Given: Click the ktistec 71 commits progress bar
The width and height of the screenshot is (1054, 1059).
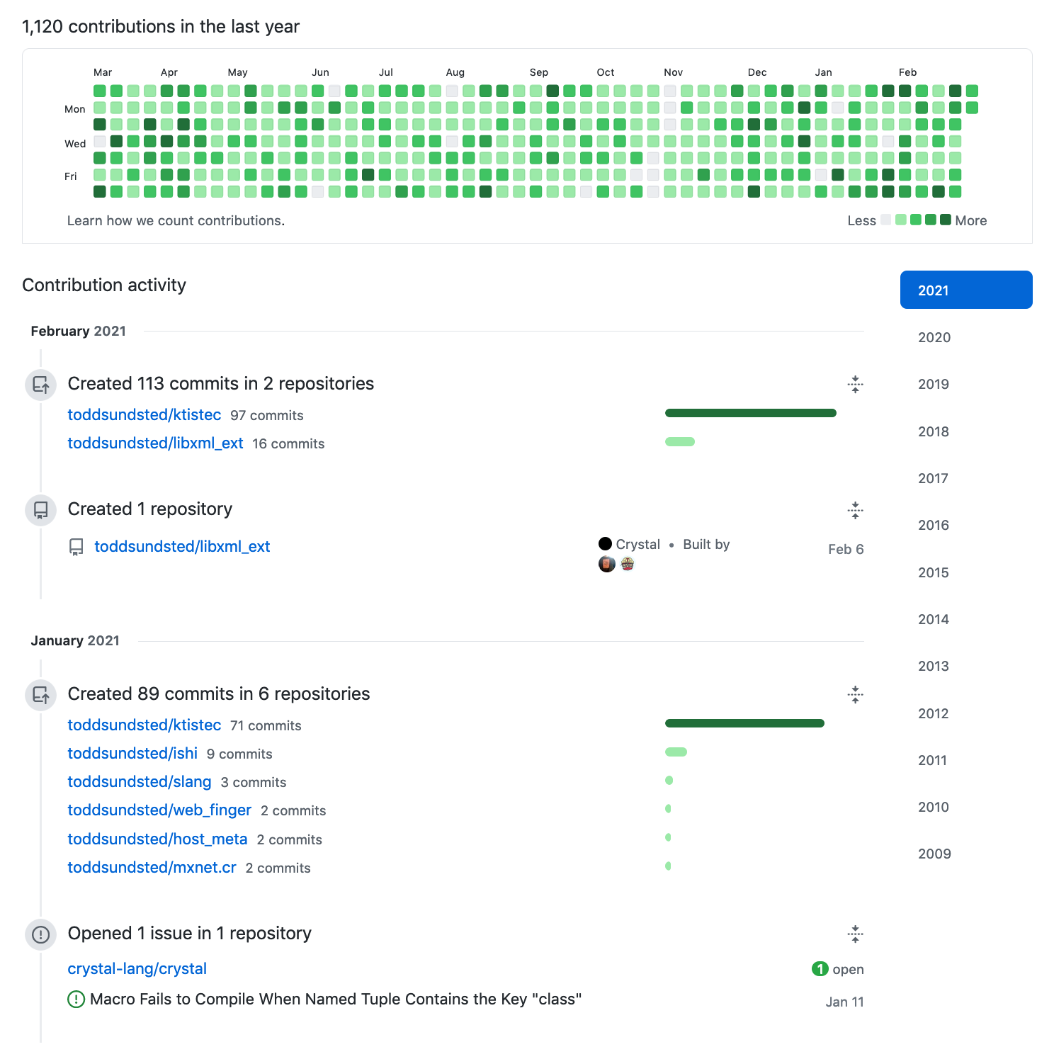Looking at the screenshot, I should coord(744,723).
